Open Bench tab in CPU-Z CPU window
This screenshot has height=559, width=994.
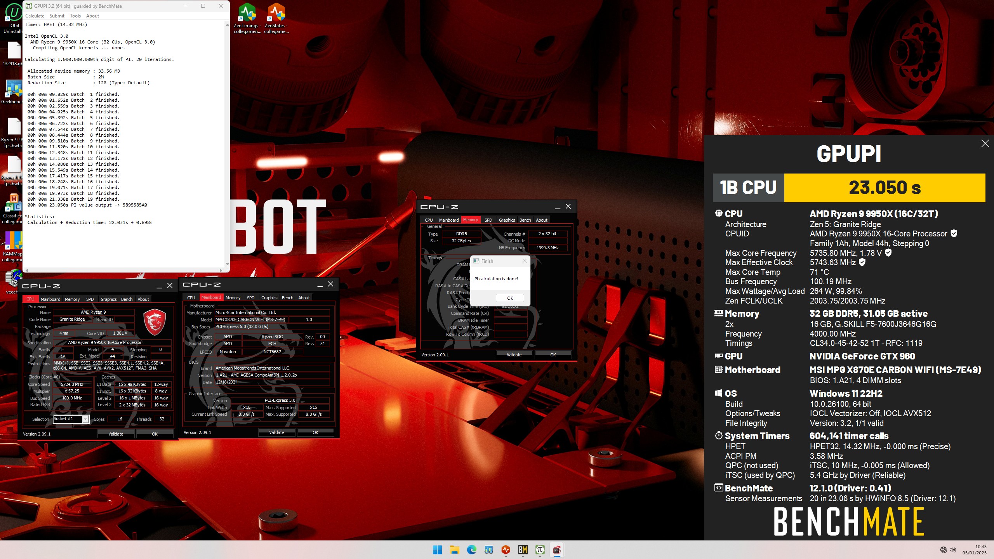(127, 299)
